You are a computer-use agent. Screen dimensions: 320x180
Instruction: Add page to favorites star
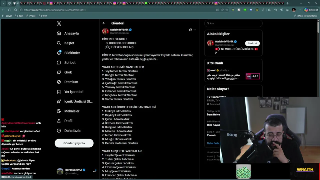227,10
